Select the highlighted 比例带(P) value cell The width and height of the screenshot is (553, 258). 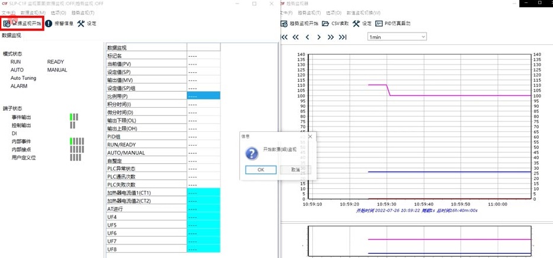(x=203, y=96)
